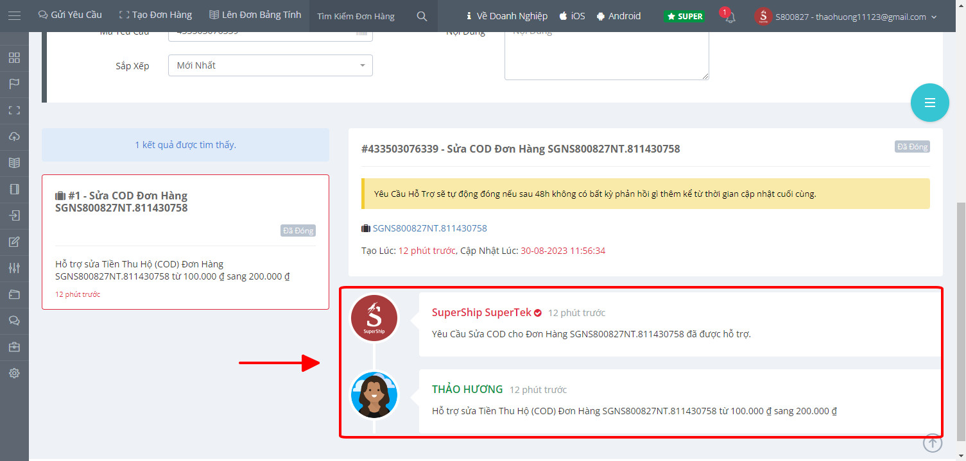Screen dimensions: 966x461
Task: Open the dashboard grid icon in sidebar
Action: tap(14, 58)
